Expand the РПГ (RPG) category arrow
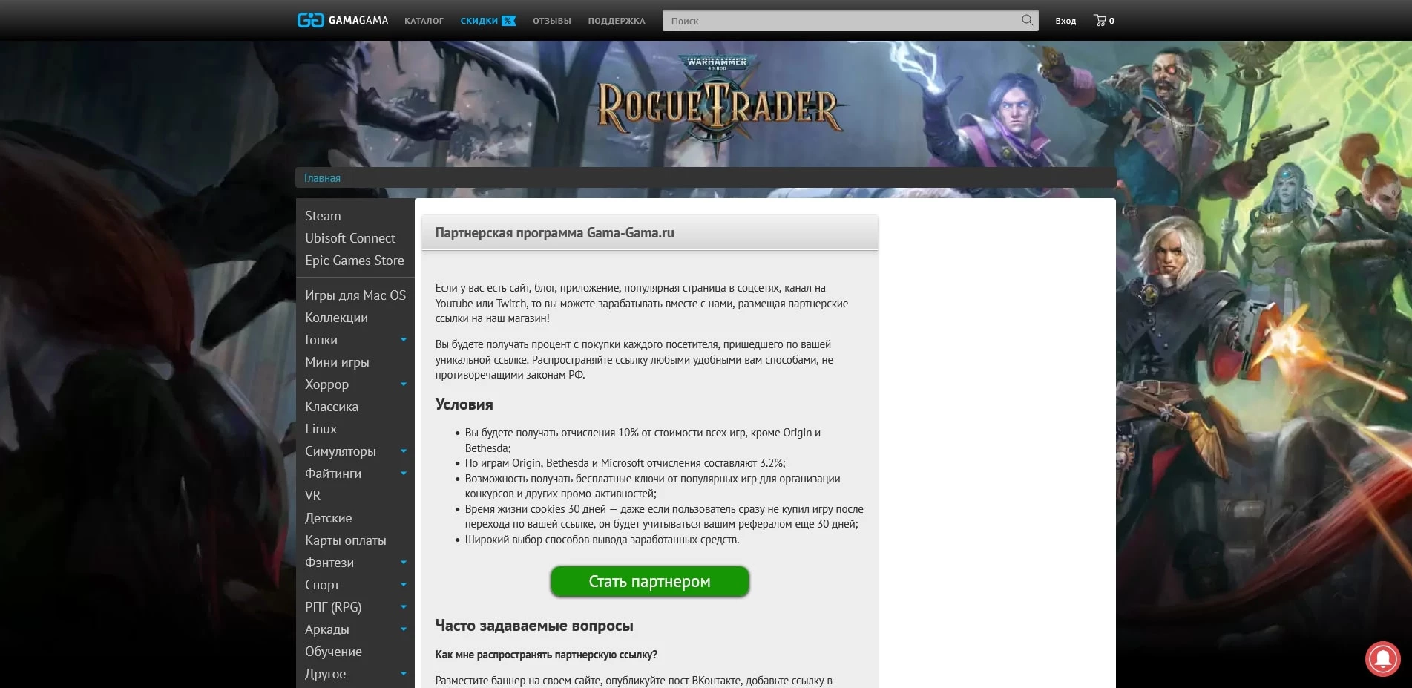The height and width of the screenshot is (688, 1412). click(x=404, y=607)
